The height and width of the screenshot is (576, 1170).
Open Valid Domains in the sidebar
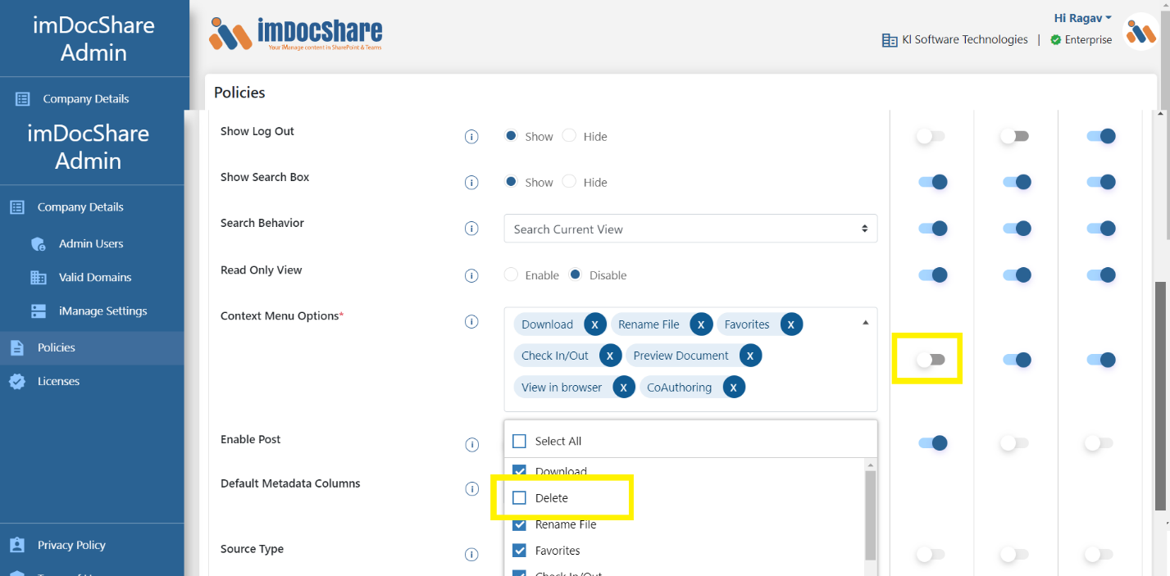95,277
